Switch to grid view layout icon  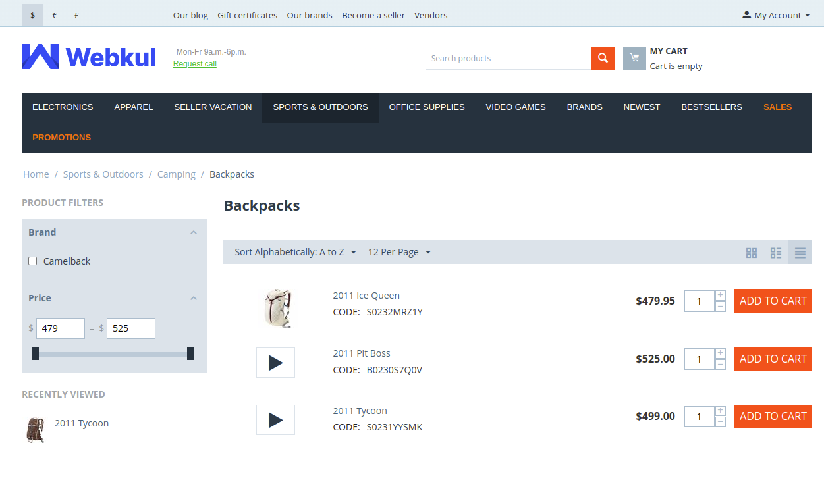pyautogui.click(x=752, y=252)
